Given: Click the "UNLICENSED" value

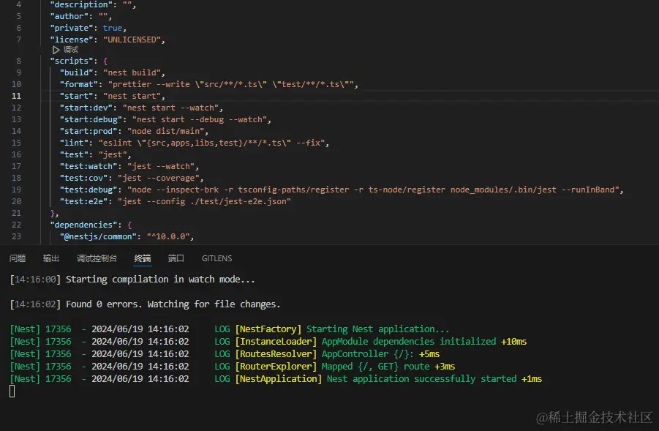Looking at the screenshot, I should point(132,40).
